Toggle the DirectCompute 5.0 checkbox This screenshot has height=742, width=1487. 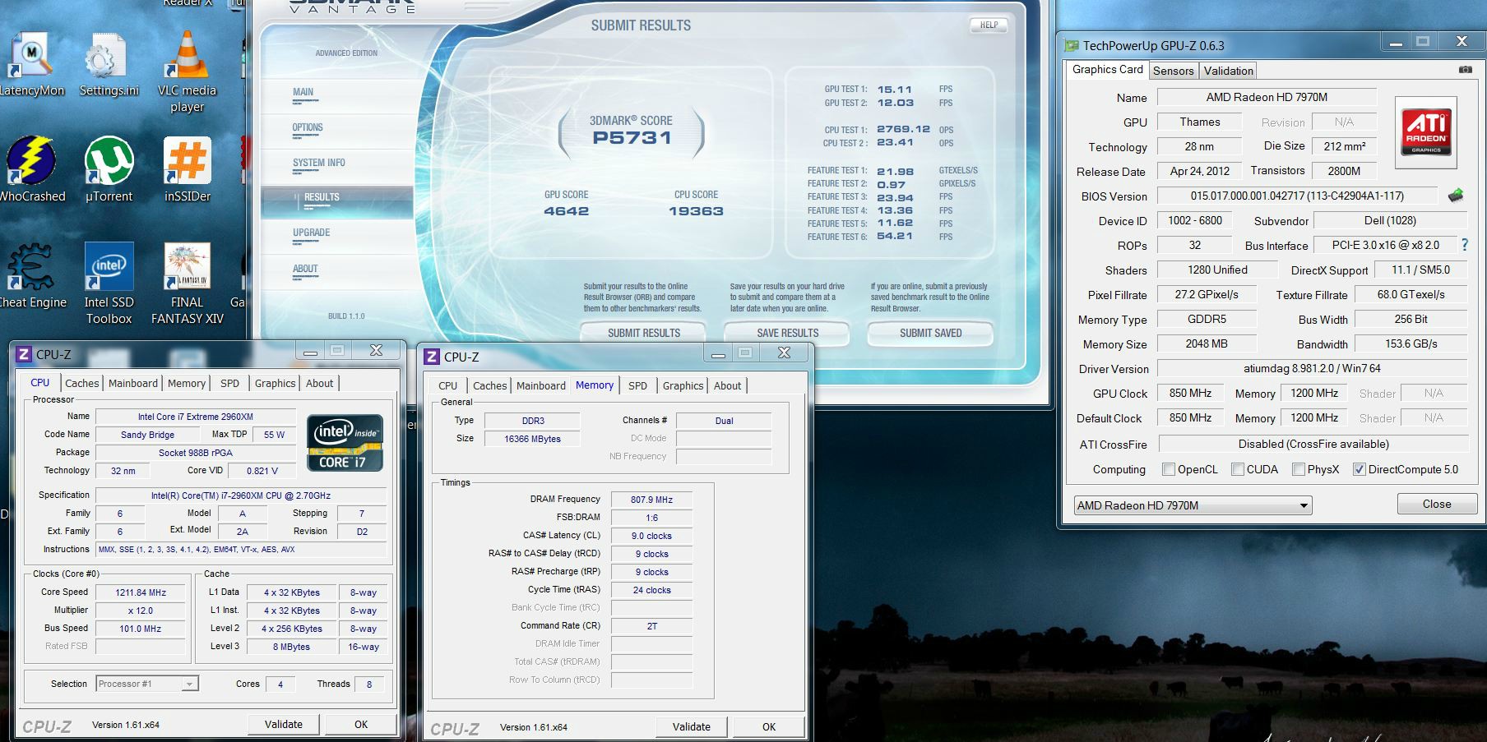[x=1359, y=469]
